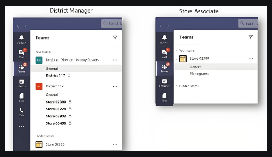Click RM avatar of Regional Director team

pyautogui.click(x=39, y=60)
